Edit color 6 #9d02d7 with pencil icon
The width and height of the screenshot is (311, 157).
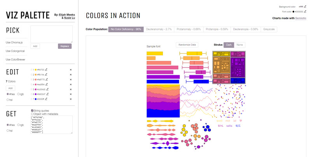pyautogui.click(x=47, y=94)
